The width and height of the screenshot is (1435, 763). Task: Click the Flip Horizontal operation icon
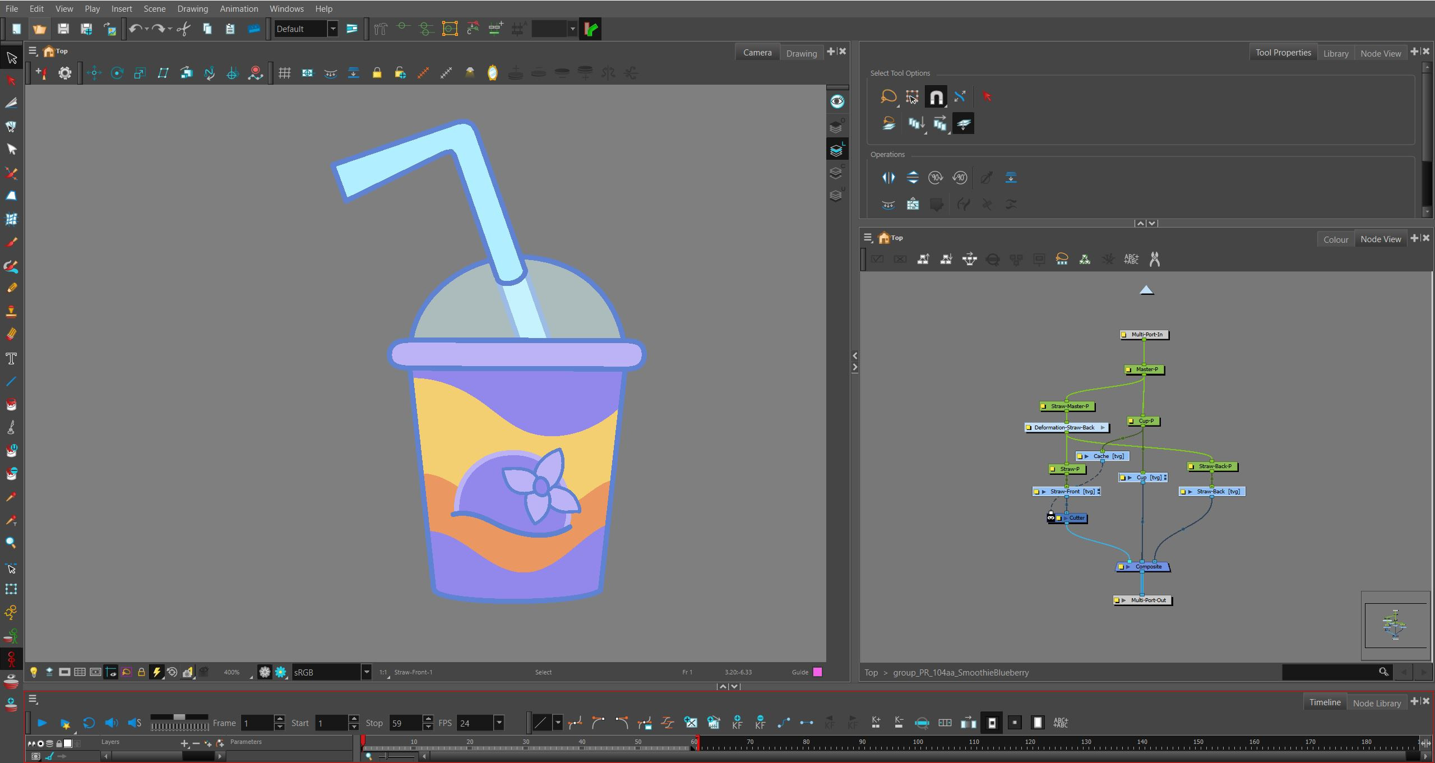pos(888,178)
